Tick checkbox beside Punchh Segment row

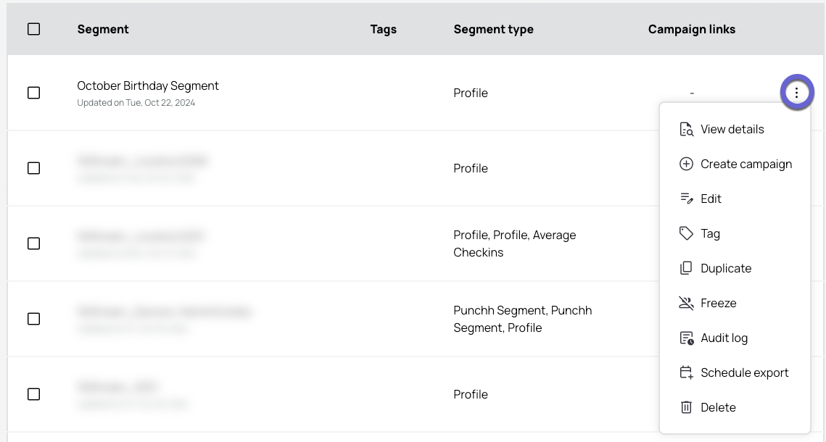tap(33, 318)
